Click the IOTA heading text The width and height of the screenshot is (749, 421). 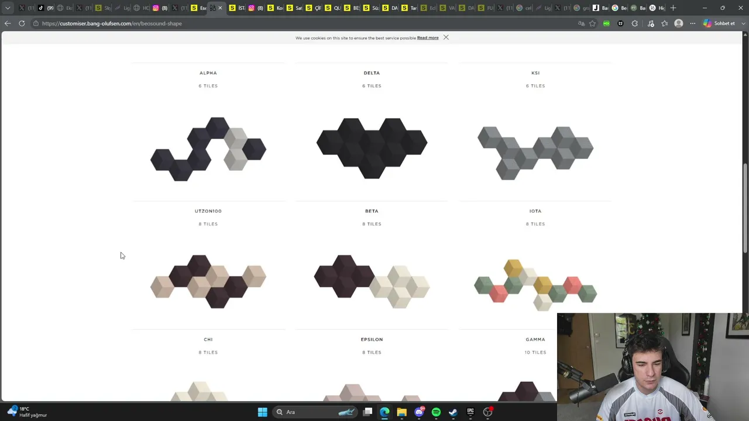[535, 211]
